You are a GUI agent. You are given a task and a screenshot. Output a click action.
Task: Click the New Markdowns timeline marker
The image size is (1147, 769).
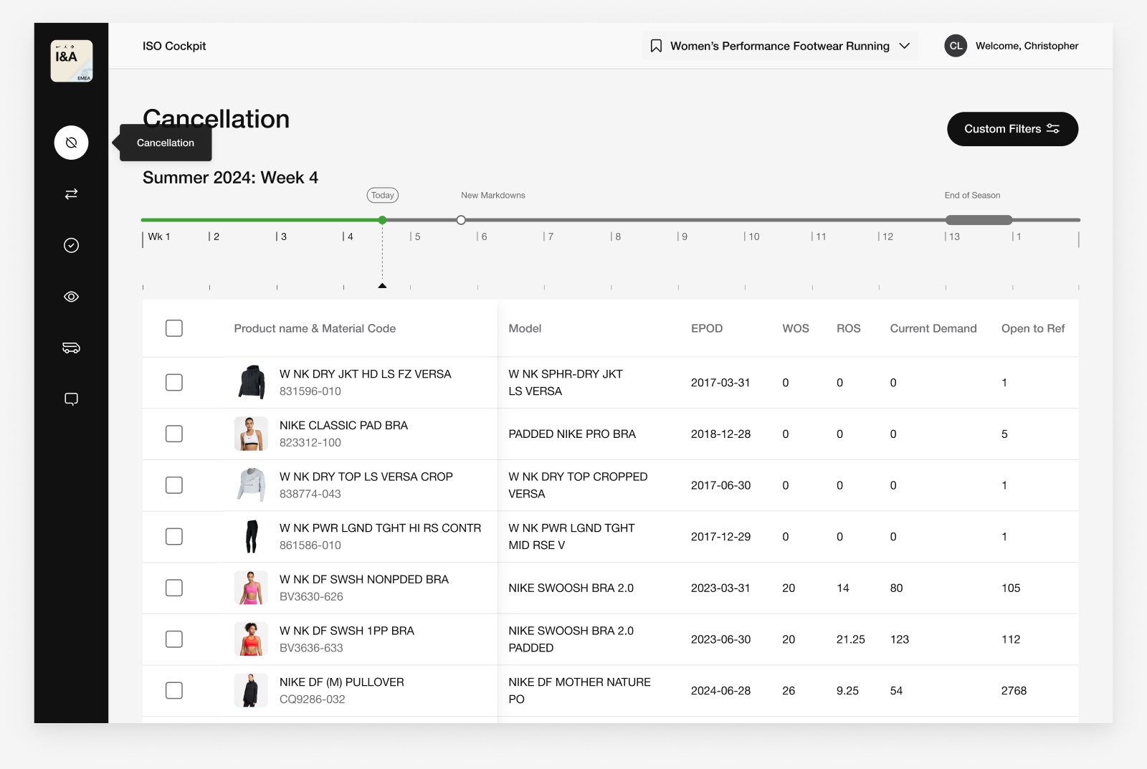461,220
